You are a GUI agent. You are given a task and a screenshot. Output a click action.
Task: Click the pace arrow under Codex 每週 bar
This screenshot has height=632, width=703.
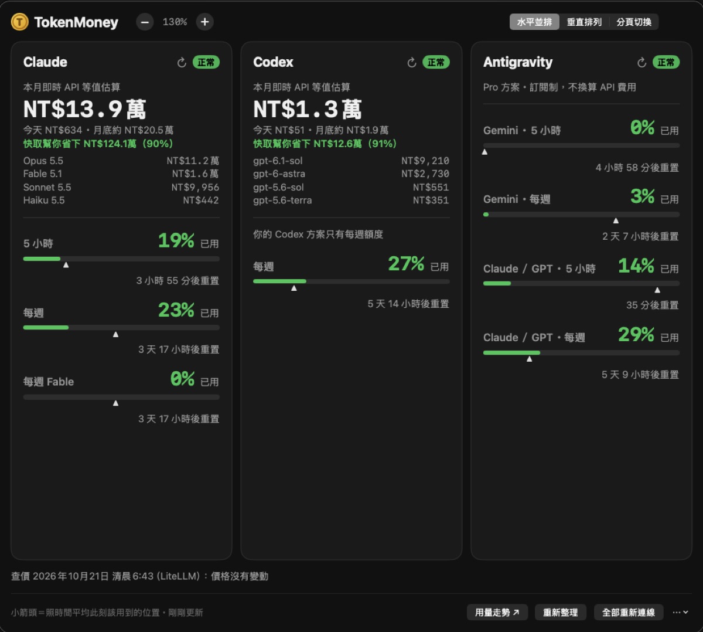[294, 288]
